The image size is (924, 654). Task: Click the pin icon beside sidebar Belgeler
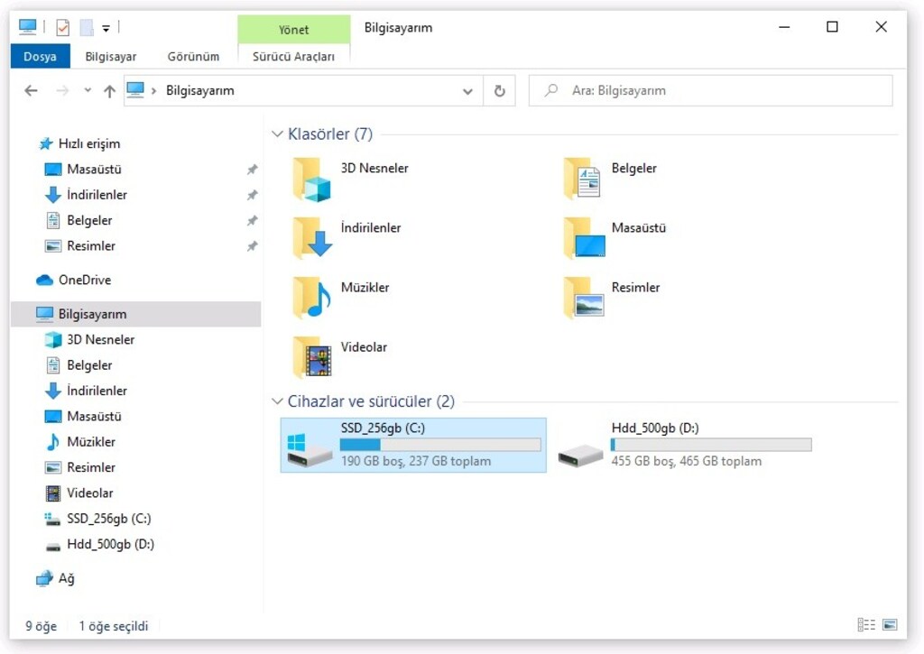253,221
